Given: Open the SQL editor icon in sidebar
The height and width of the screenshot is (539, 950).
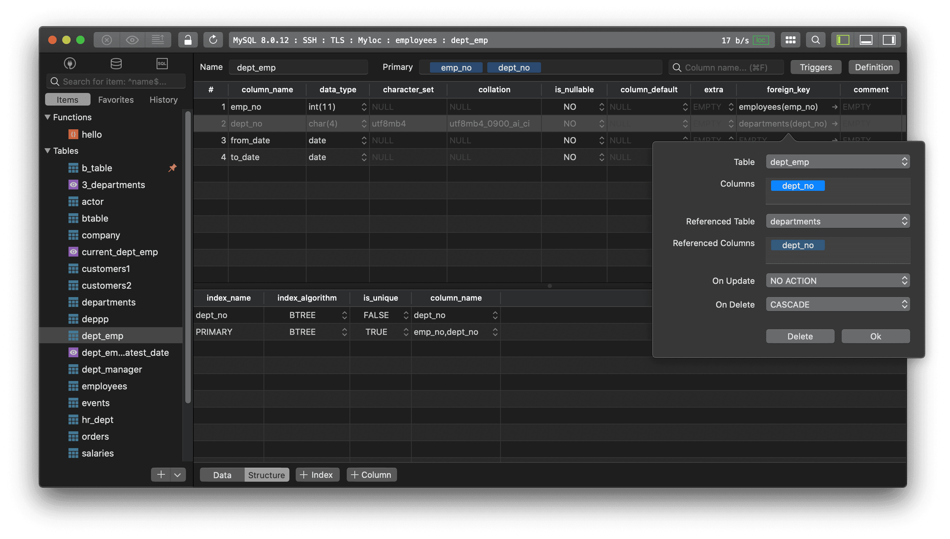Looking at the screenshot, I should point(162,63).
